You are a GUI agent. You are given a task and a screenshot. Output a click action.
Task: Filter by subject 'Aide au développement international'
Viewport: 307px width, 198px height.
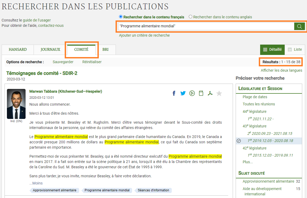click(262, 191)
